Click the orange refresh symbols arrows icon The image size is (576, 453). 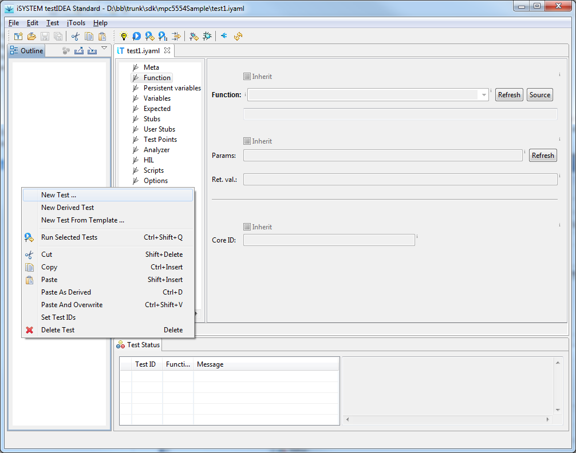pyautogui.click(x=238, y=37)
